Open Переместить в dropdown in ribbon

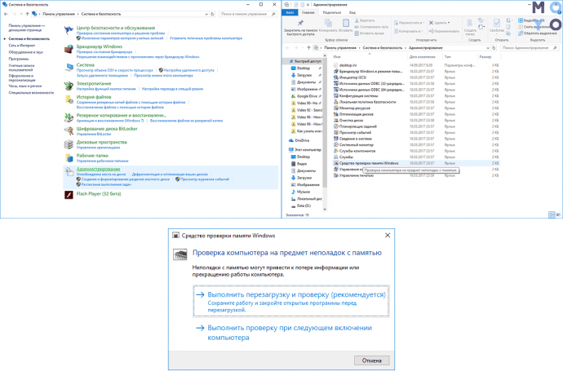pos(410,23)
